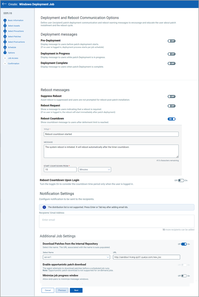Screen dimensions: 199x297
Task: Click the URL field for the internal repository
Action: click(x=146, y=257)
